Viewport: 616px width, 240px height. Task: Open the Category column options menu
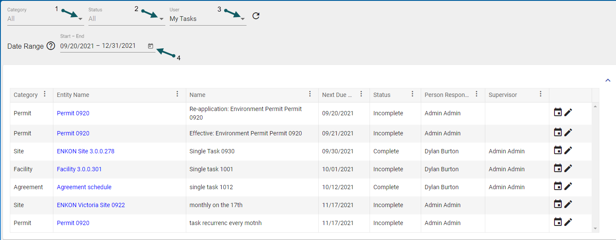tap(45, 94)
